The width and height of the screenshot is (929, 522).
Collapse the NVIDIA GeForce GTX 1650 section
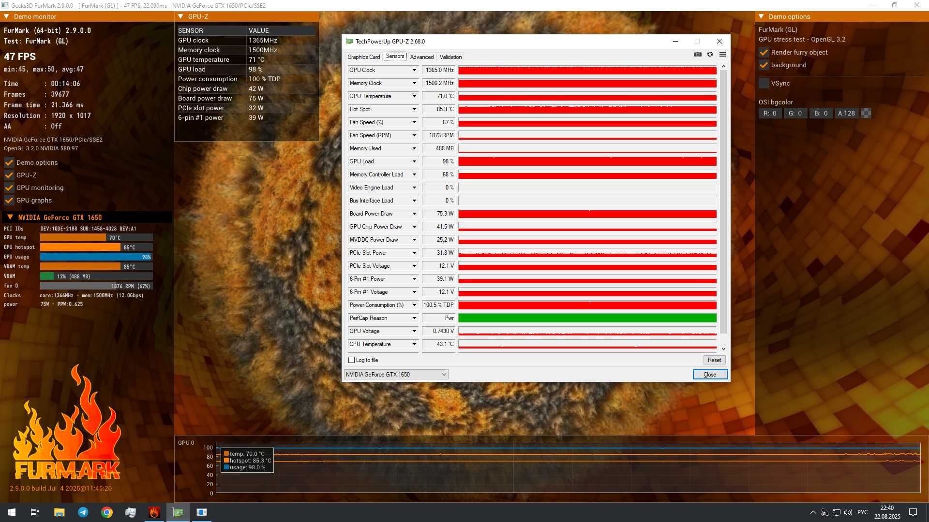pos(10,217)
